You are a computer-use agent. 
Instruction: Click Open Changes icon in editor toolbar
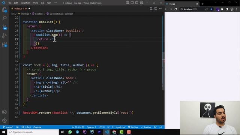coord(151,9)
